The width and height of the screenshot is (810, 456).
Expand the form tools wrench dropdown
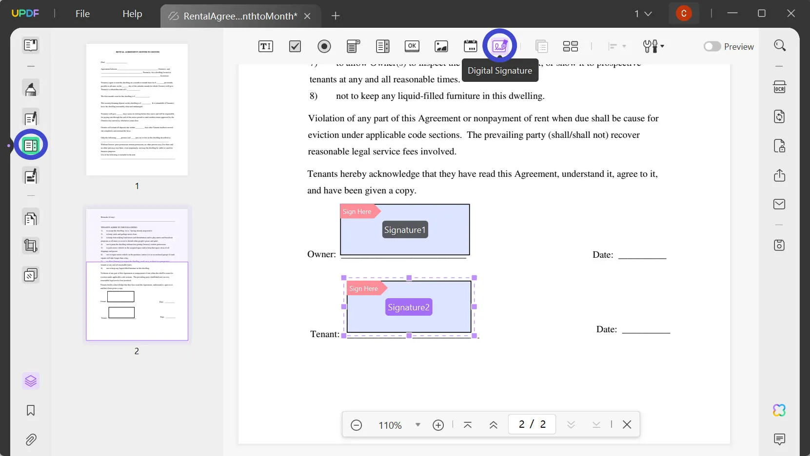pos(653,46)
